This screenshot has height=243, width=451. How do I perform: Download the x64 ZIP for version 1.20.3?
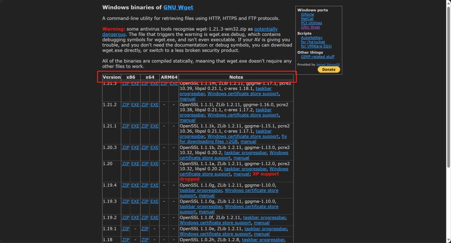pyautogui.click(x=145, y=148)
